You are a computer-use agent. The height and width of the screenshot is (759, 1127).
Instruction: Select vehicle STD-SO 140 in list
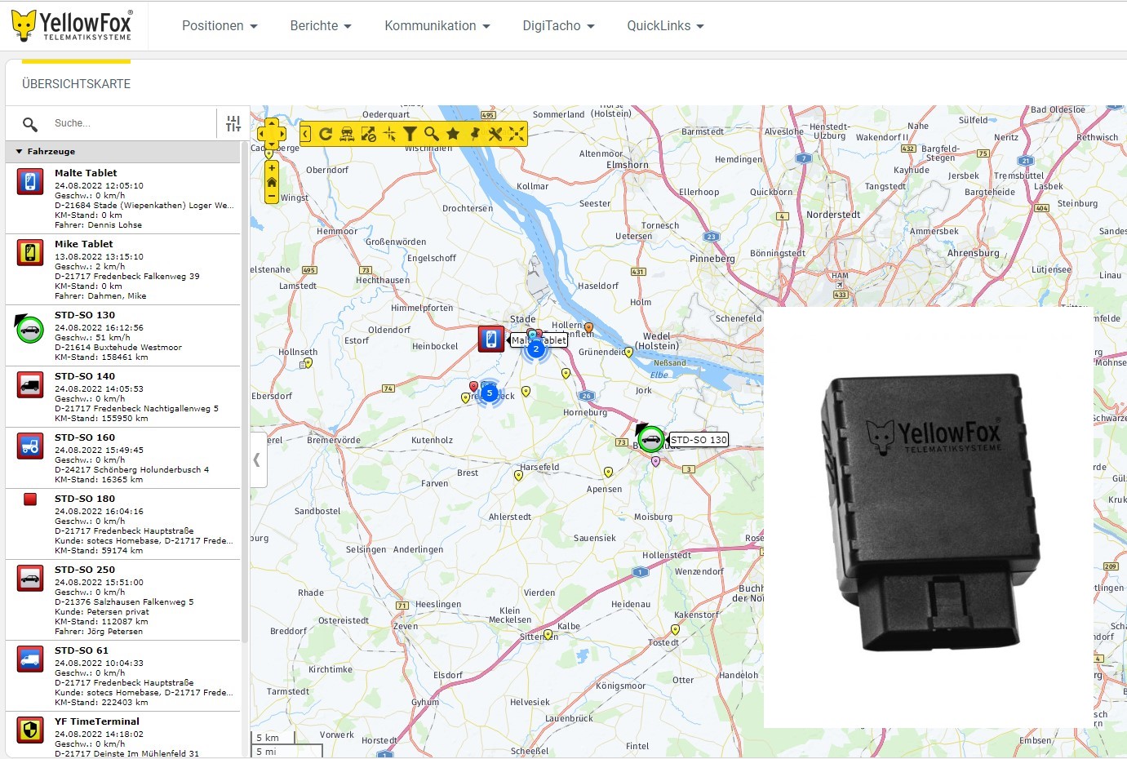pos(123,397)
